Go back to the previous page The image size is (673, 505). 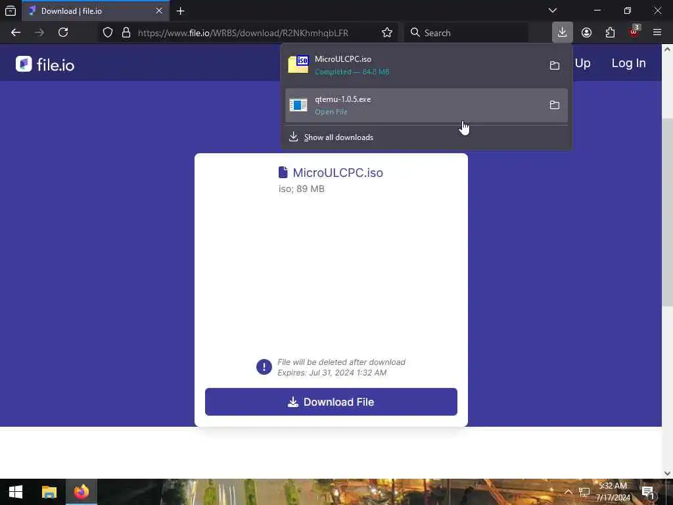[x=16, y=33]
